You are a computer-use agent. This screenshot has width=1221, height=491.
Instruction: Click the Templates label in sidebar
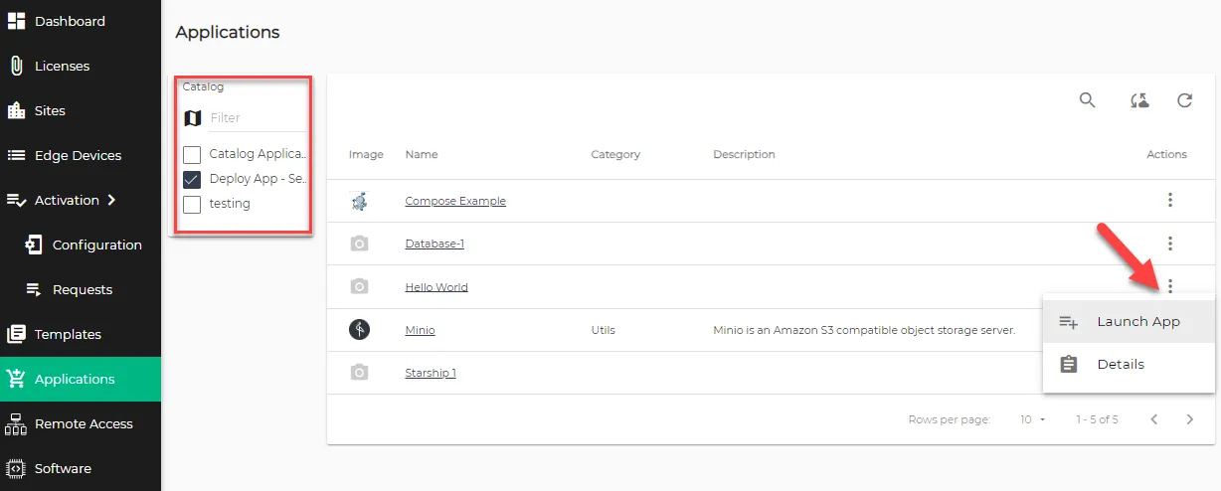pyautogui.click(x=68, y=334)
